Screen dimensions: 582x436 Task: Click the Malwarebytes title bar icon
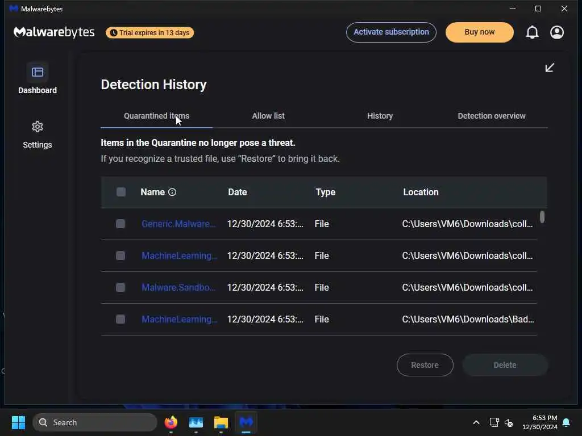(14, 9)
